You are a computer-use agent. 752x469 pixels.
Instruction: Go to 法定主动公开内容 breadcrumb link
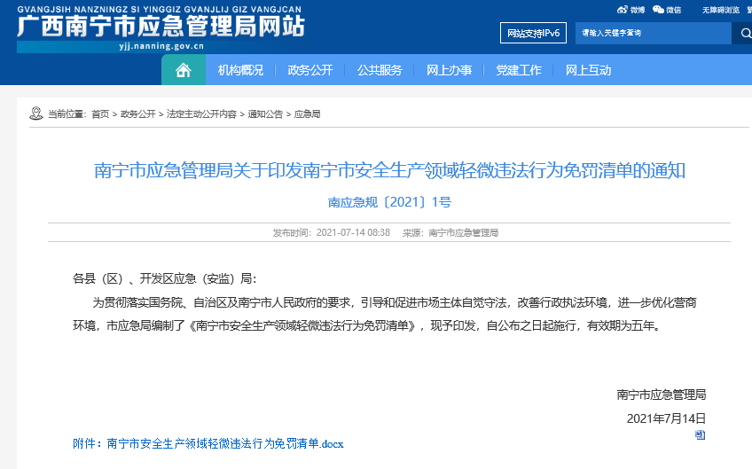(201, 114)
